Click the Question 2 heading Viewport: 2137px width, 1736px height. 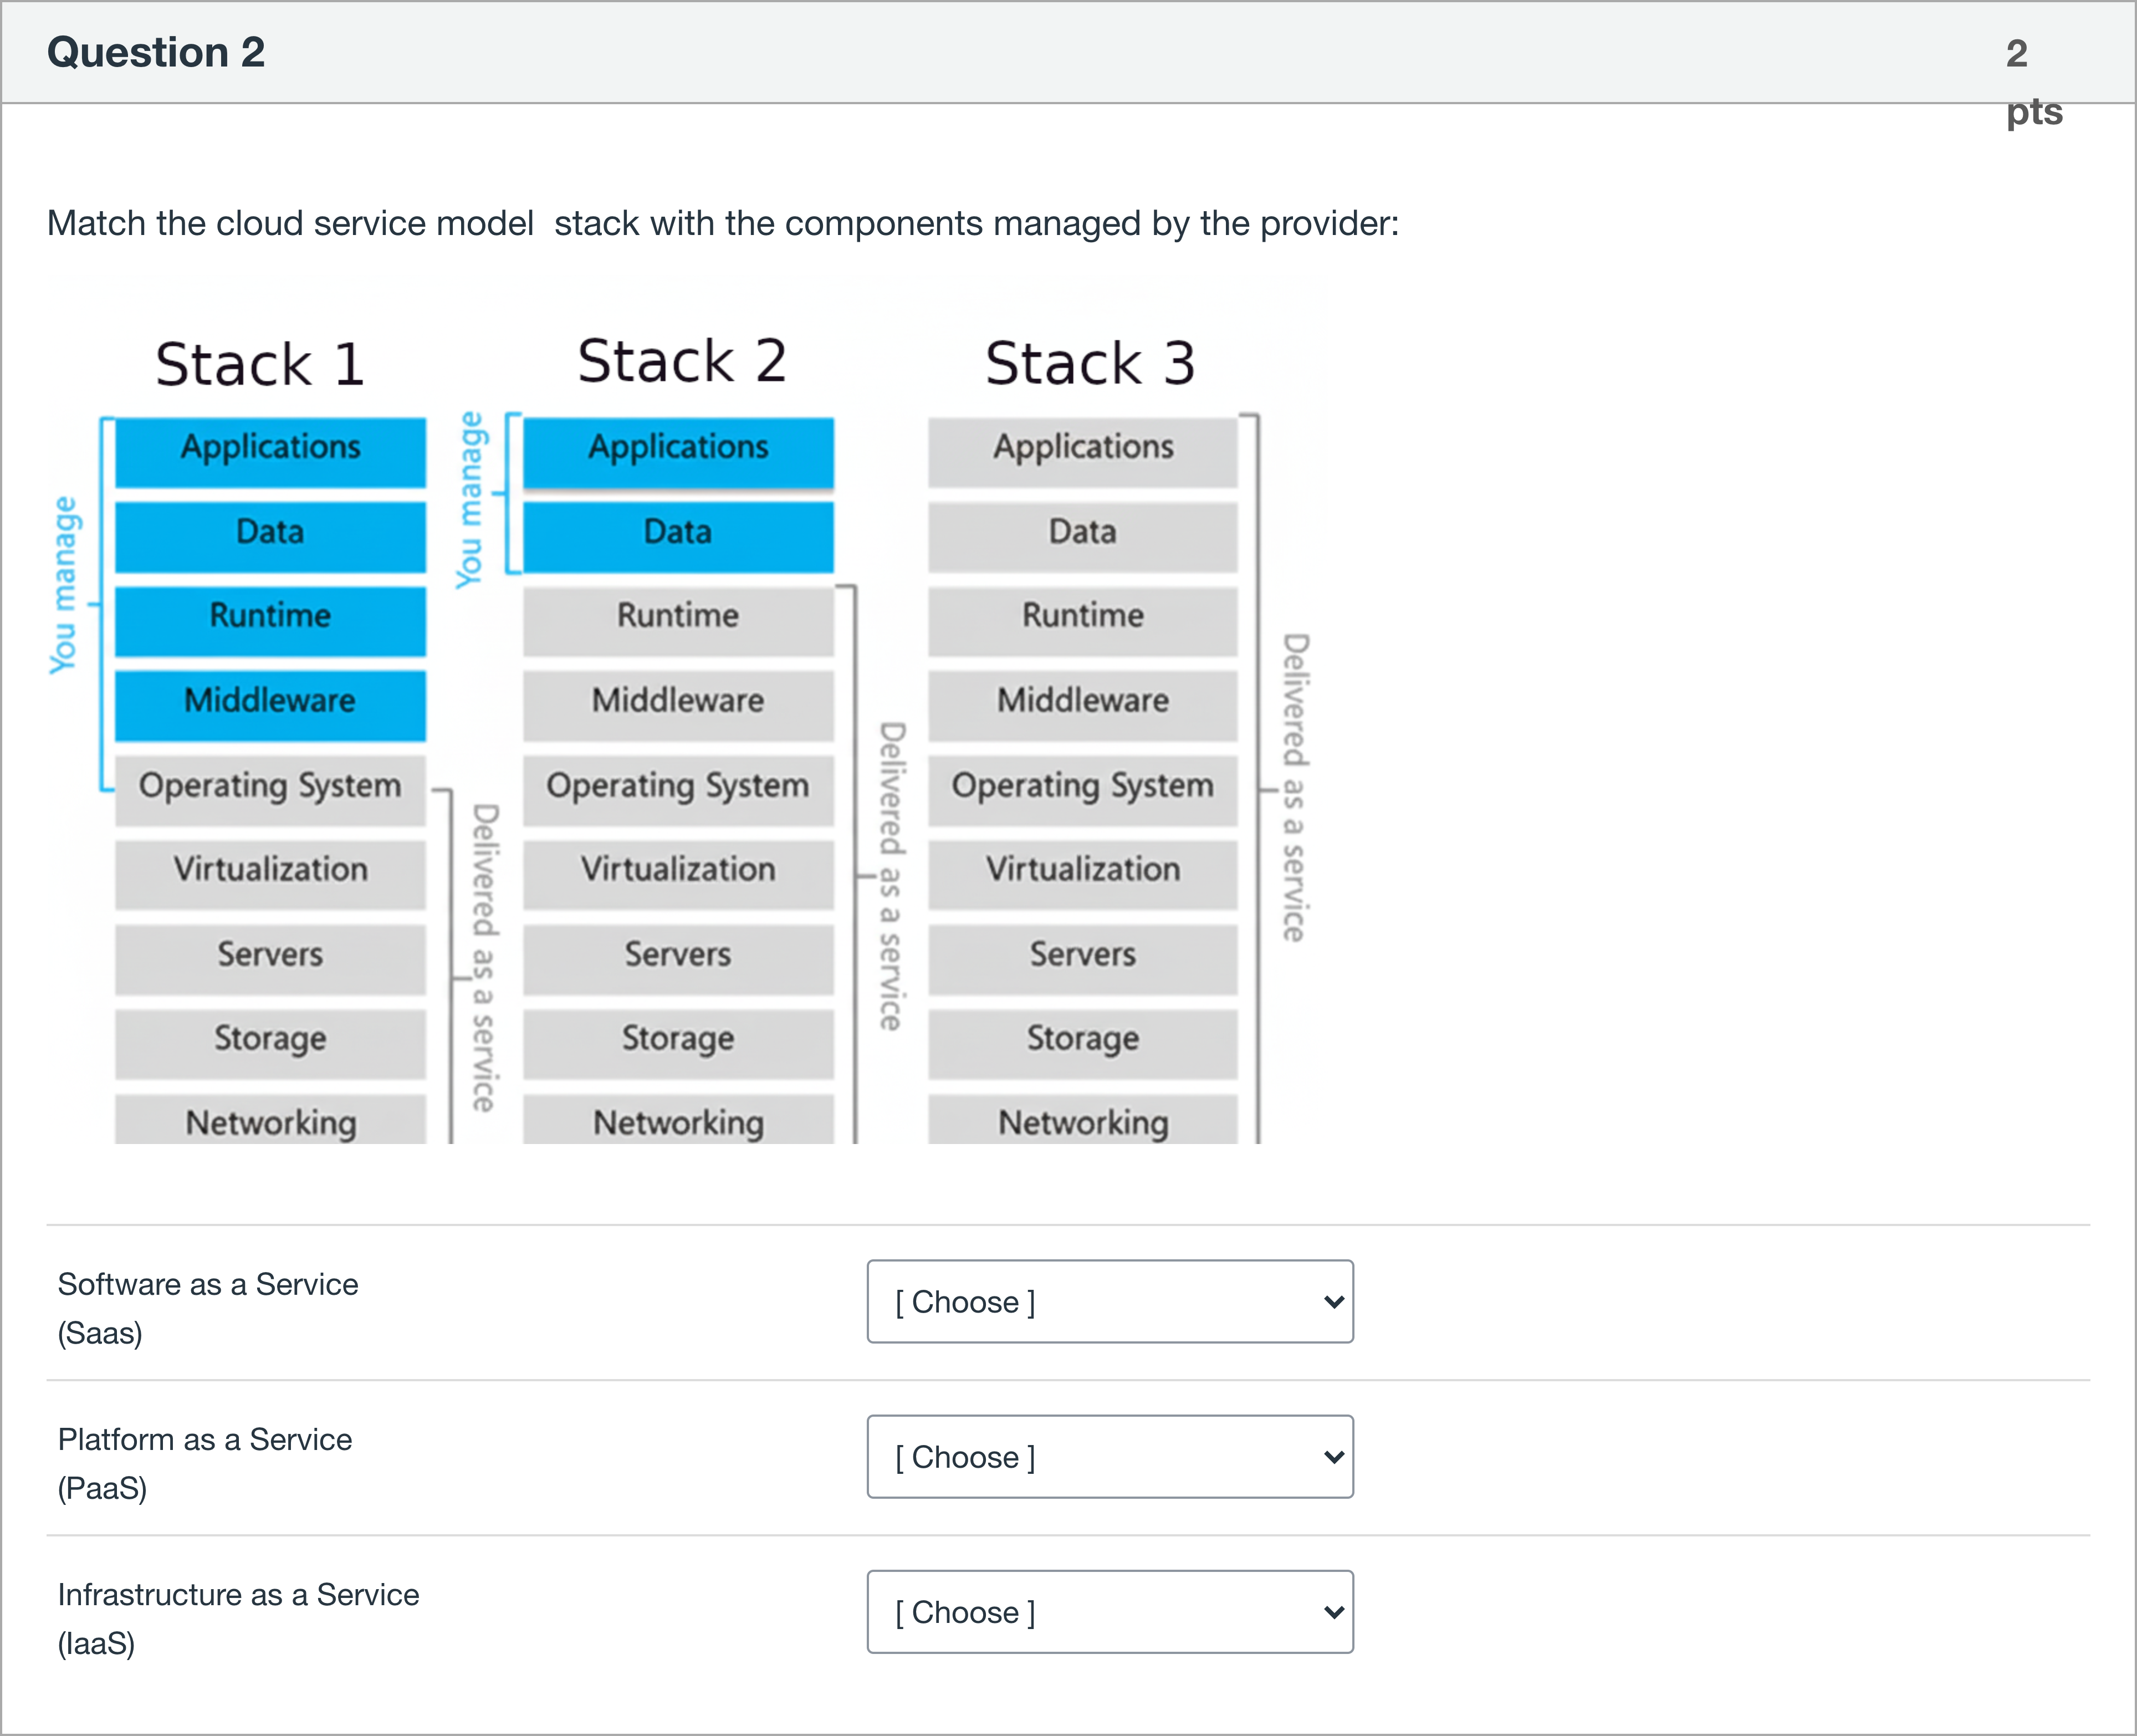click(x=156, y=52)
